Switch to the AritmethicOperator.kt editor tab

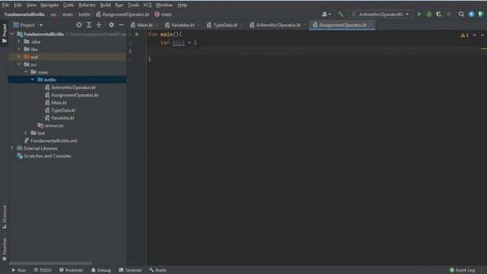pyautogui.click(x=278, y=25)
